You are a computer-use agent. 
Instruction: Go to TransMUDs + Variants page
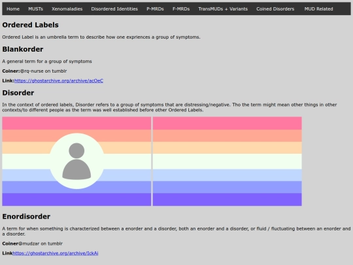(x=223, y=9)
